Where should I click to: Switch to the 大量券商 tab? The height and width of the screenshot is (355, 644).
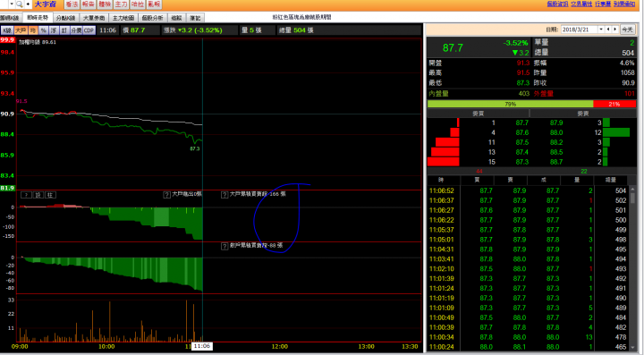point(94,18)
